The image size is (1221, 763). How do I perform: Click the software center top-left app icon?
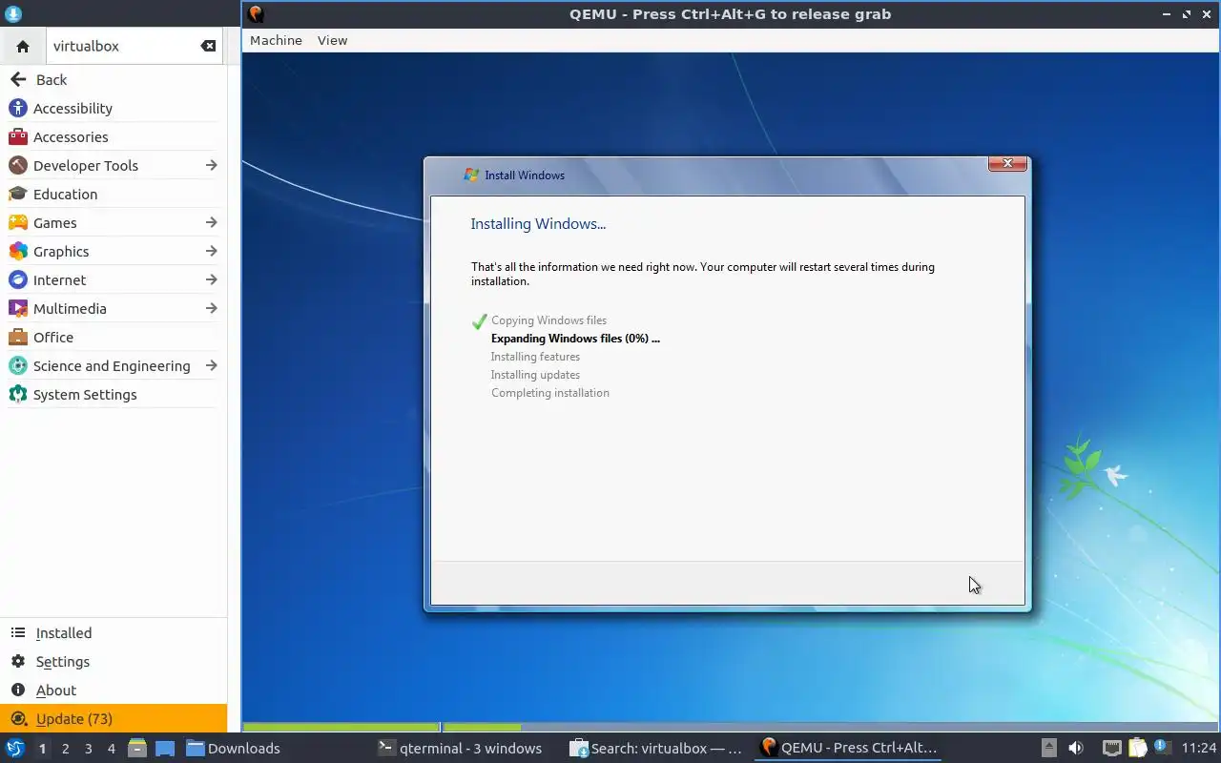[12, 14]
